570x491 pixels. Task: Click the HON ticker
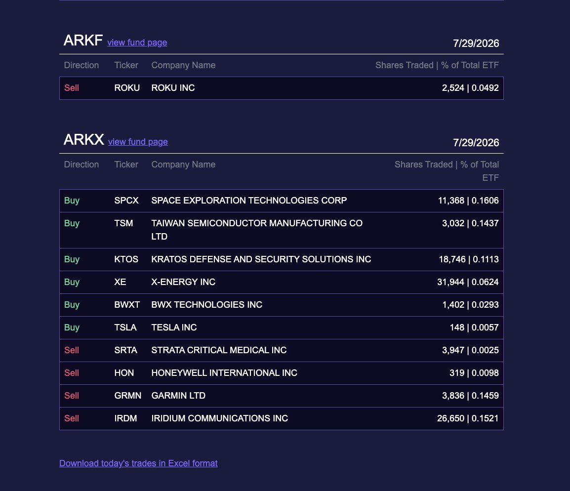(124, 373)
